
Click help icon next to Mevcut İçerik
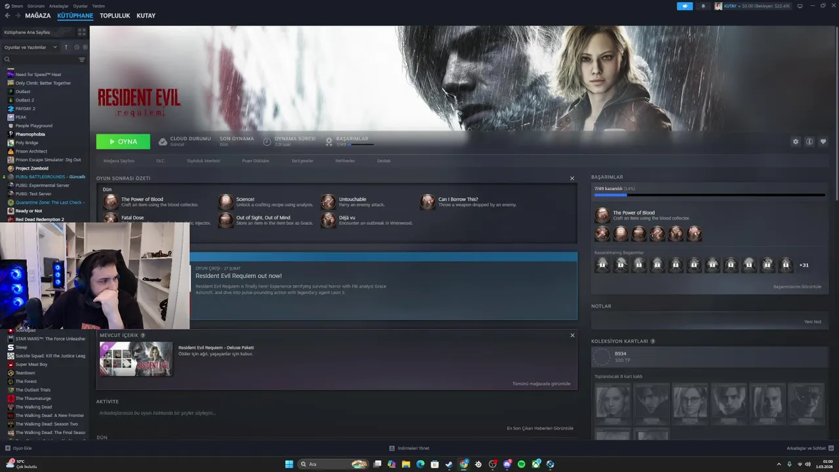click(143, 335)
